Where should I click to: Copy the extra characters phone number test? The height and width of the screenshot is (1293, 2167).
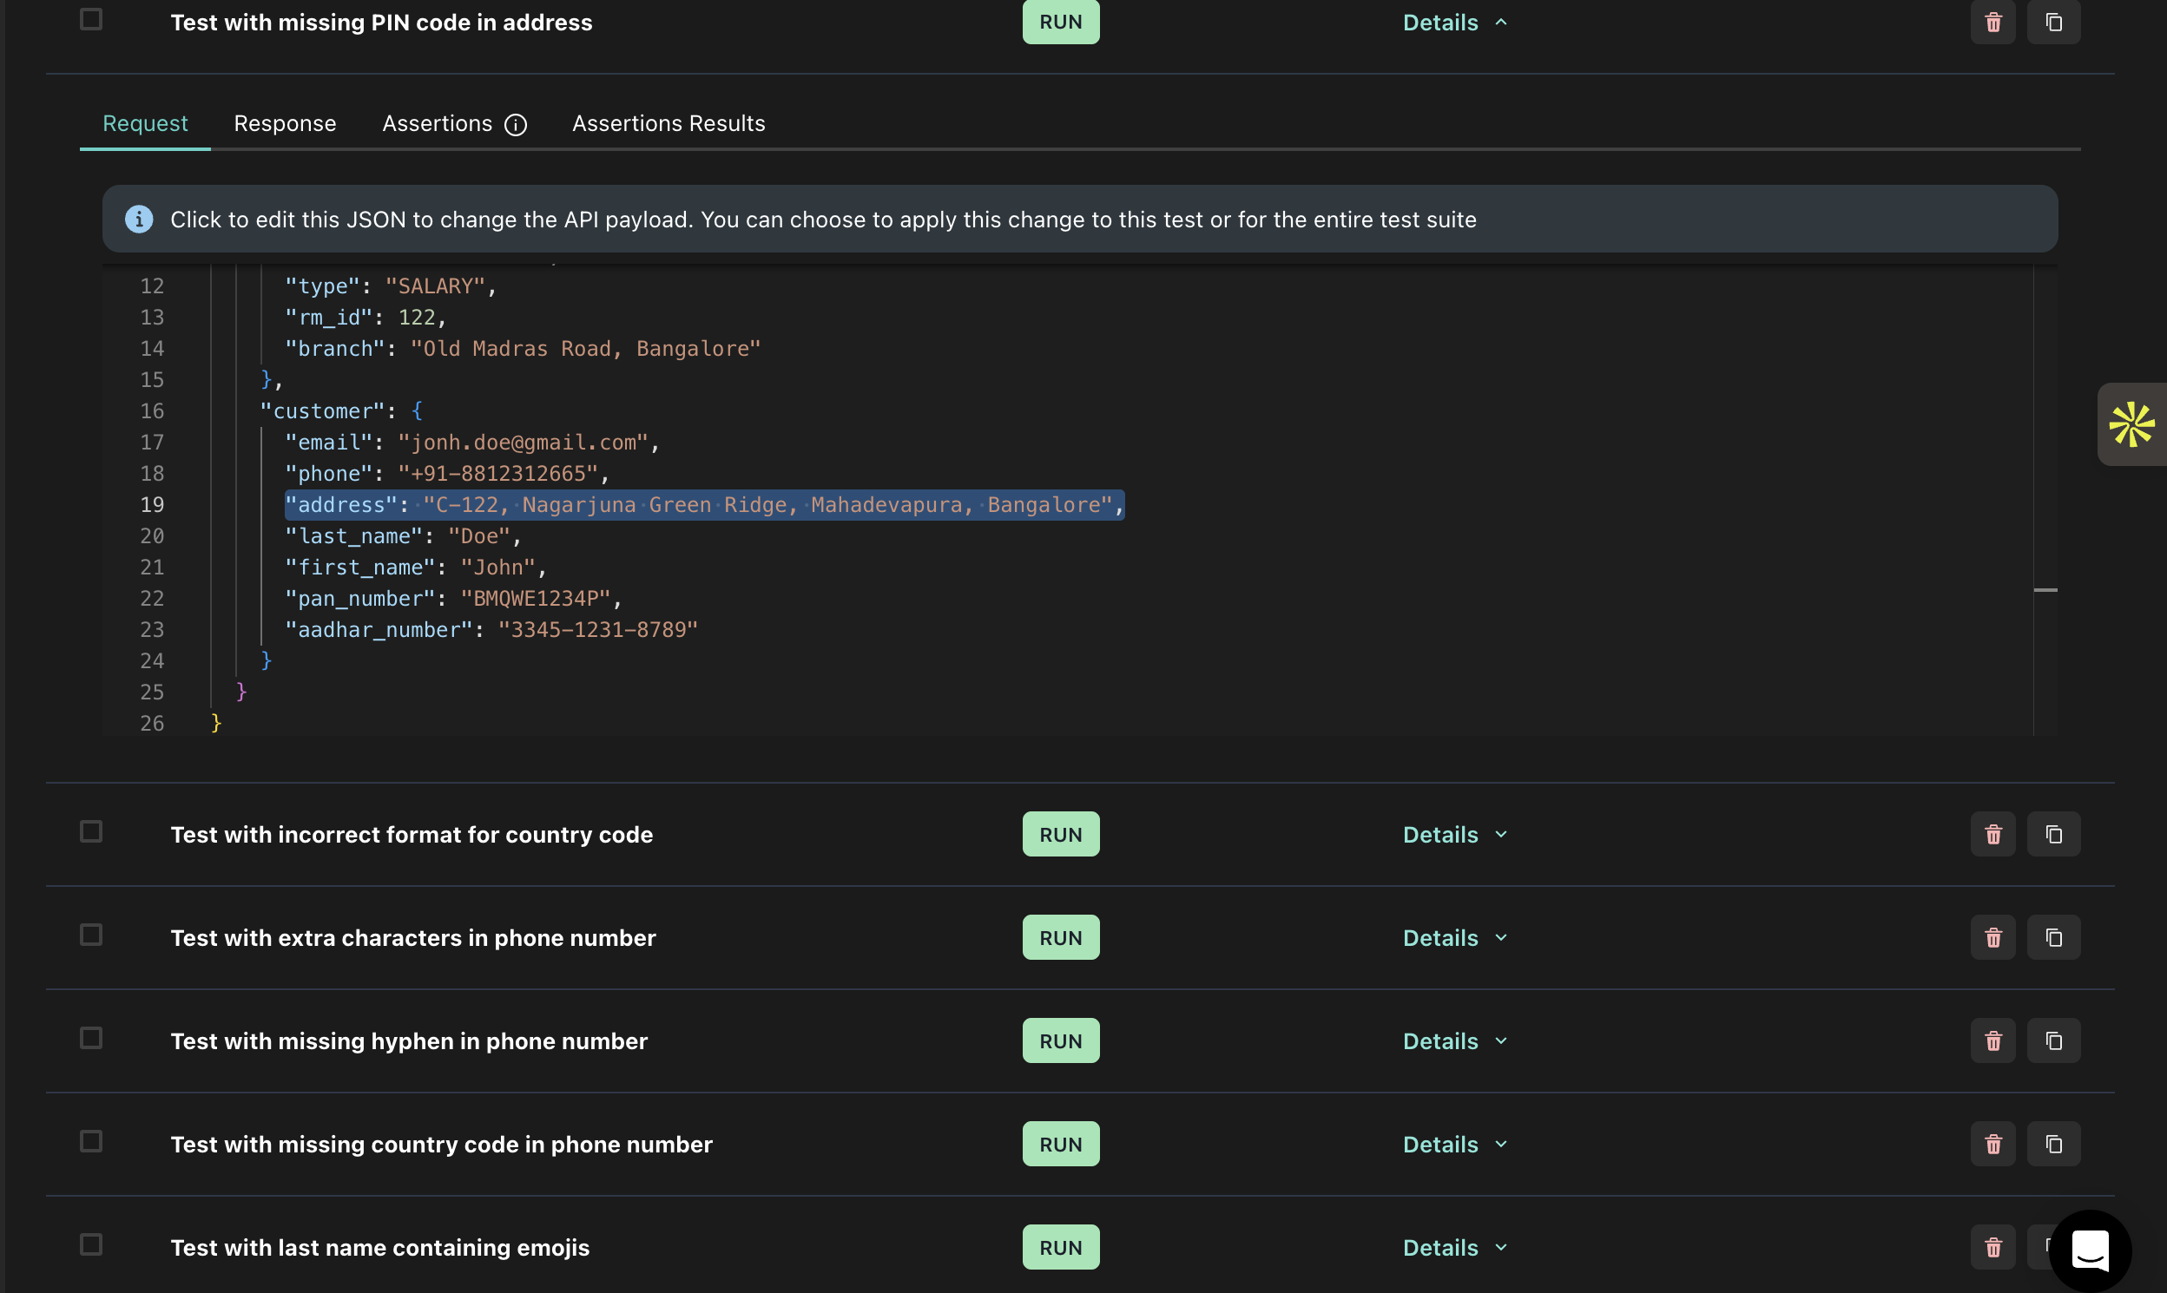point(2052,937)
